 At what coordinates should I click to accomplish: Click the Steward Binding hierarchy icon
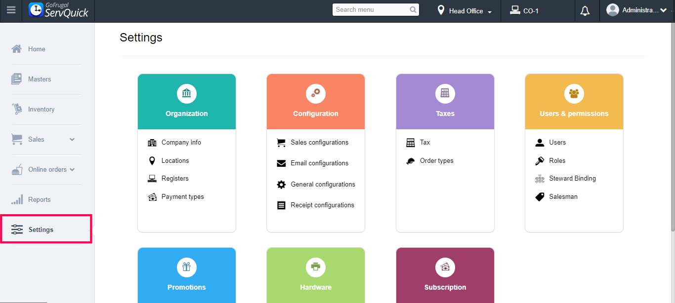pyautogui.click(x=540, y=179)
